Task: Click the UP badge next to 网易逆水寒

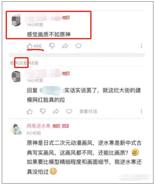Action: coord(65,126)
